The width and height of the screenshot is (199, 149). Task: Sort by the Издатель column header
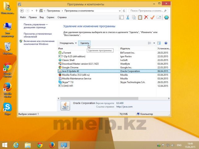coord(125,49)
